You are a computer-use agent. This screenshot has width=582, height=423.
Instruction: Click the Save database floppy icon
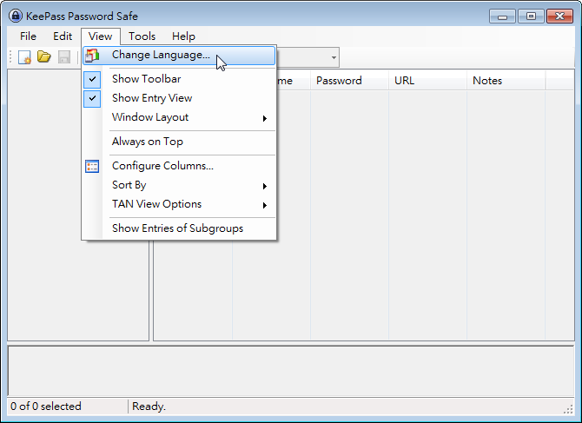pos(64,57)
